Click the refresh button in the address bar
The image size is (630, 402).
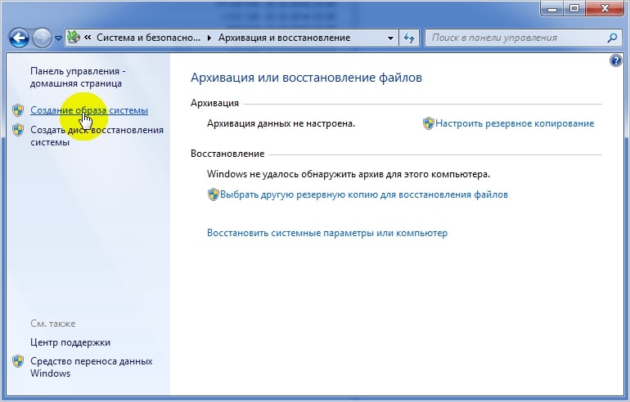coord(409,38)
